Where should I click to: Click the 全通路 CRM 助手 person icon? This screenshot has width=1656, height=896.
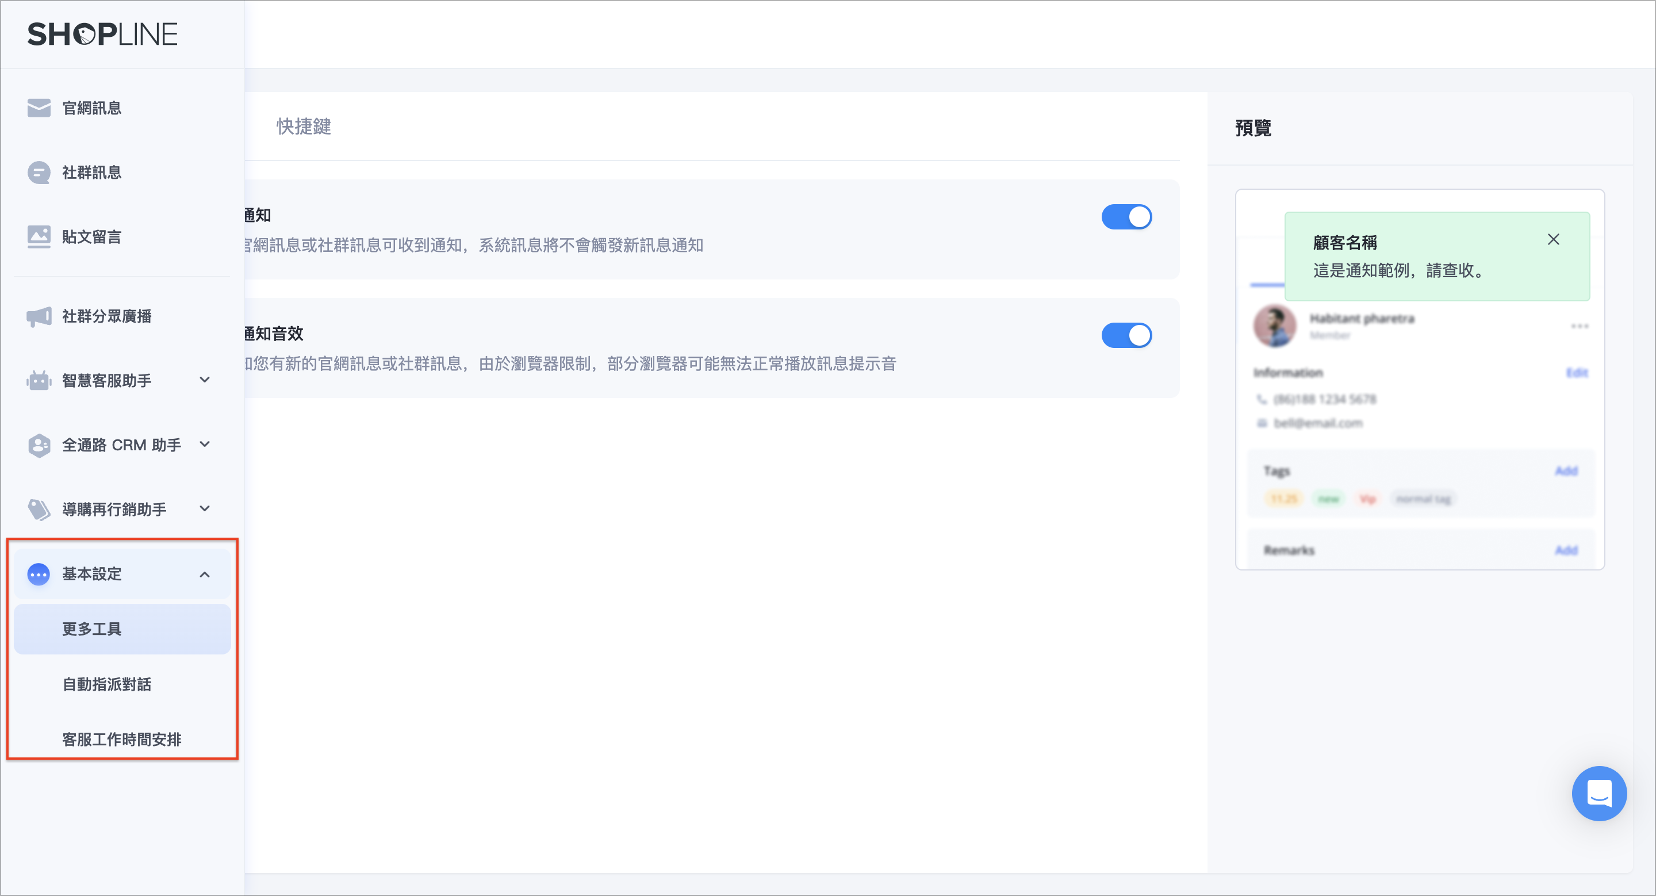pos(39,445)
